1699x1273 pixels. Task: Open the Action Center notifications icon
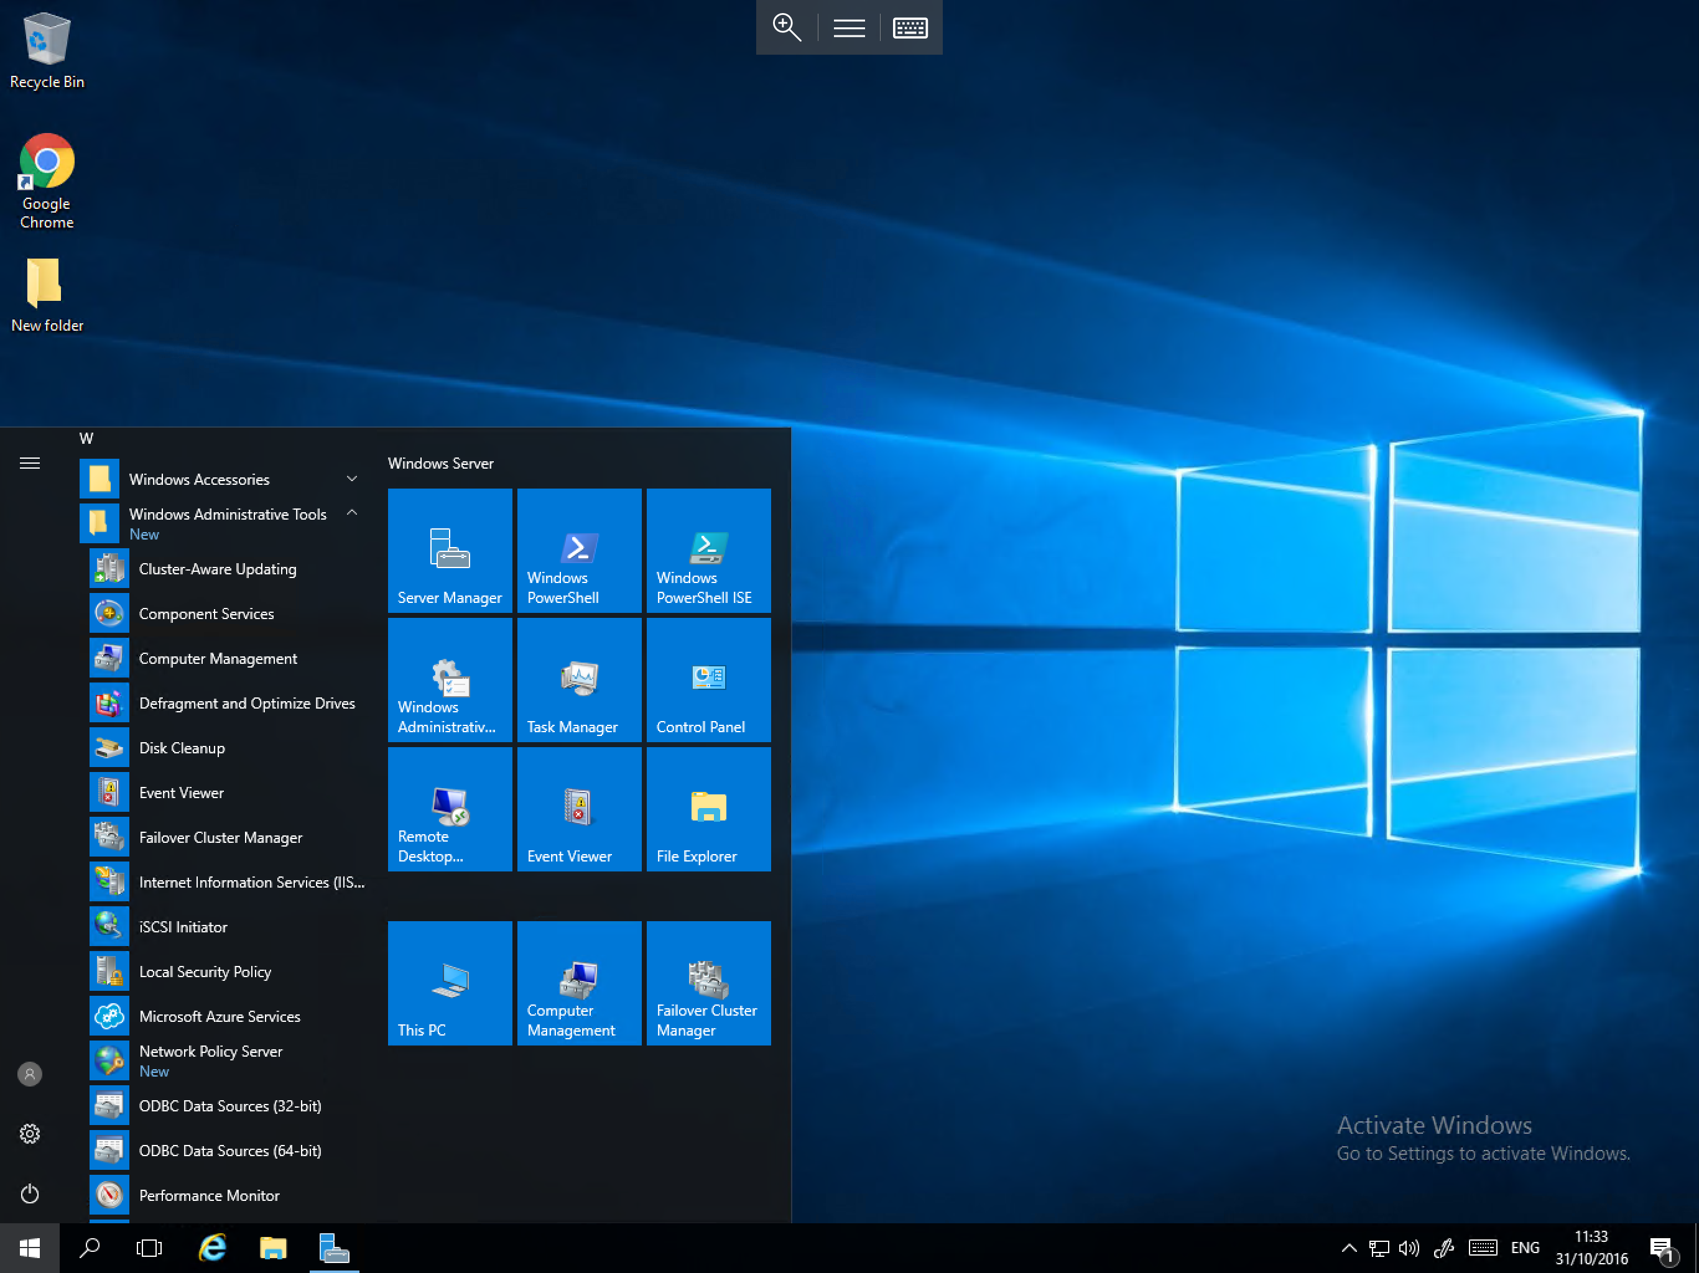pos(1662,1250)
